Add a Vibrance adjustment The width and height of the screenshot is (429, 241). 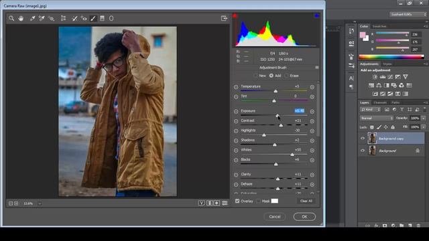click(406, 77)
